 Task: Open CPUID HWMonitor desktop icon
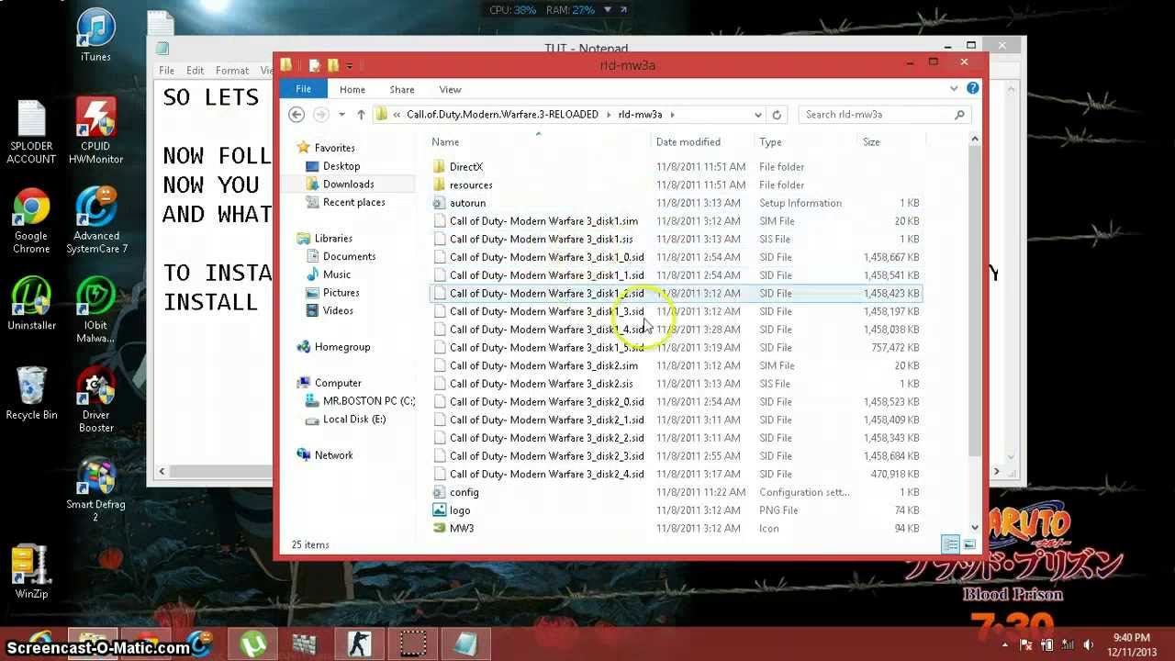click(95, 130)
